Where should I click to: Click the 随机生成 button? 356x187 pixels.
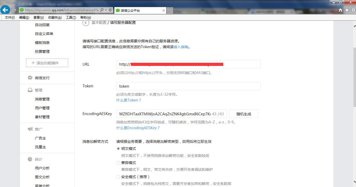[x=244, y=114]
